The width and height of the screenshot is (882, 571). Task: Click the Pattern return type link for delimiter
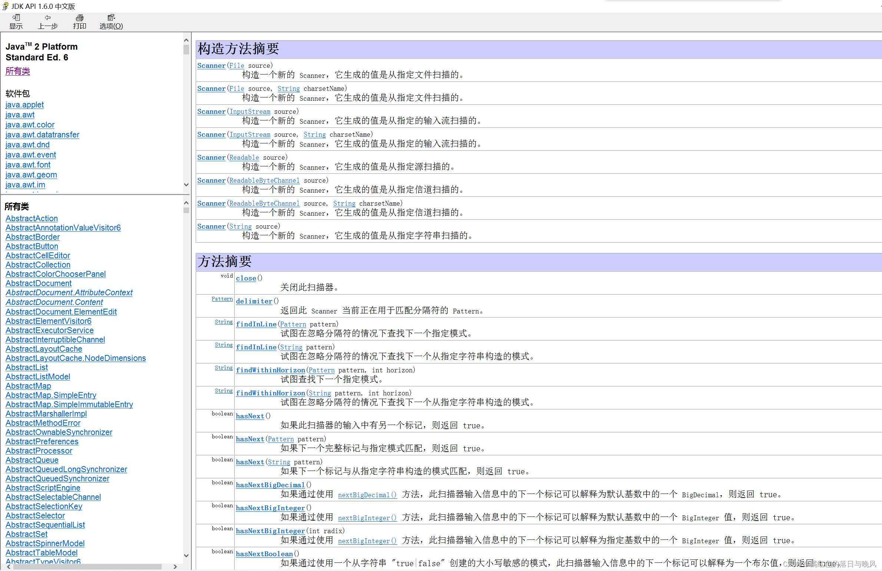click(x=222, y=299)
